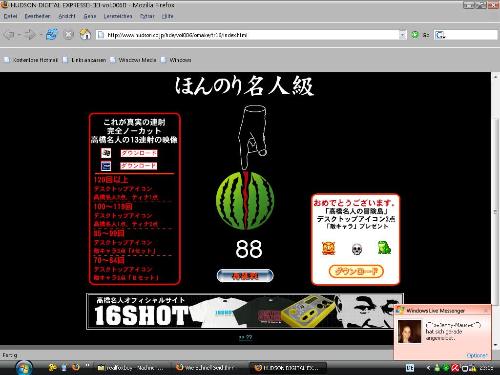Click the green clover tray icon
Image resolution: width=500 pixels, height=375 pixels.
(446, 368)
